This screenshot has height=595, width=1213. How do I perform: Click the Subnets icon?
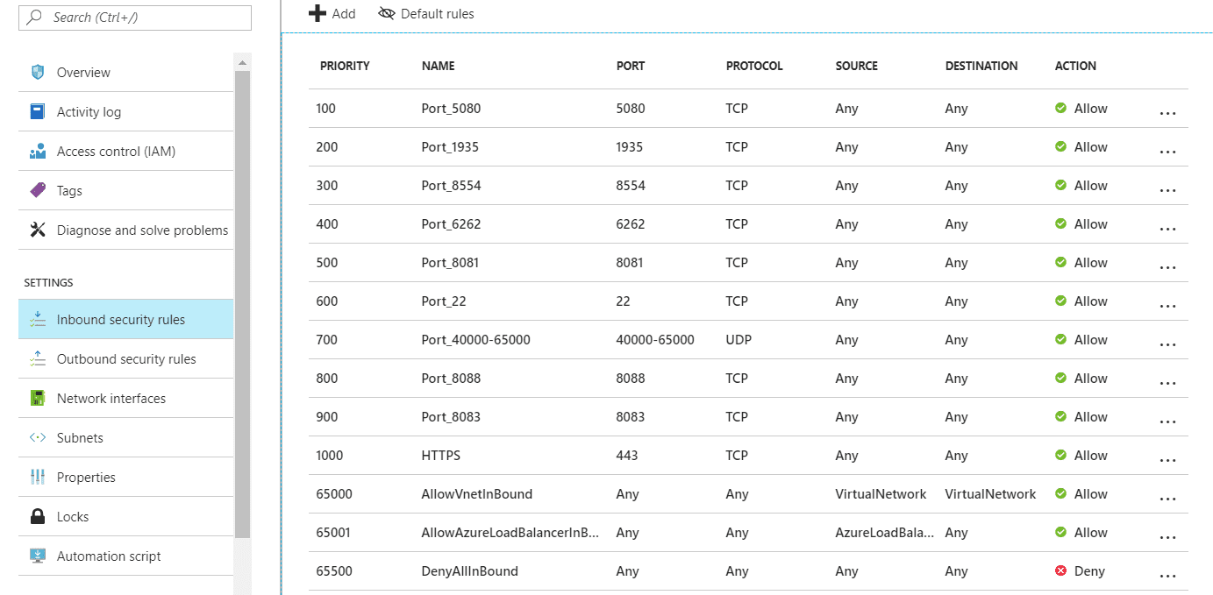tap(38, 437)
